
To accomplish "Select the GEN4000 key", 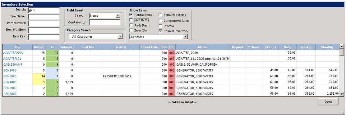I will 10,82.
